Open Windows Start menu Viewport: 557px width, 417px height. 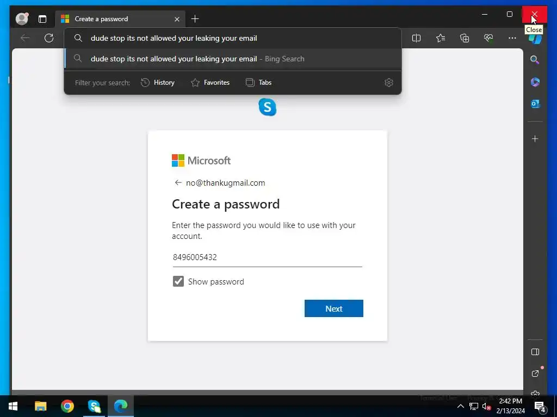(x=13, y=406)
